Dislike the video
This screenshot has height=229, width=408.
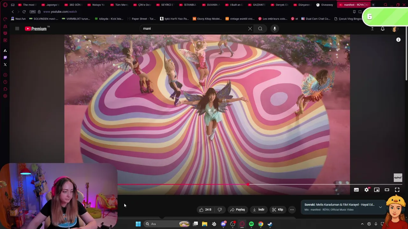pos(220,210)
